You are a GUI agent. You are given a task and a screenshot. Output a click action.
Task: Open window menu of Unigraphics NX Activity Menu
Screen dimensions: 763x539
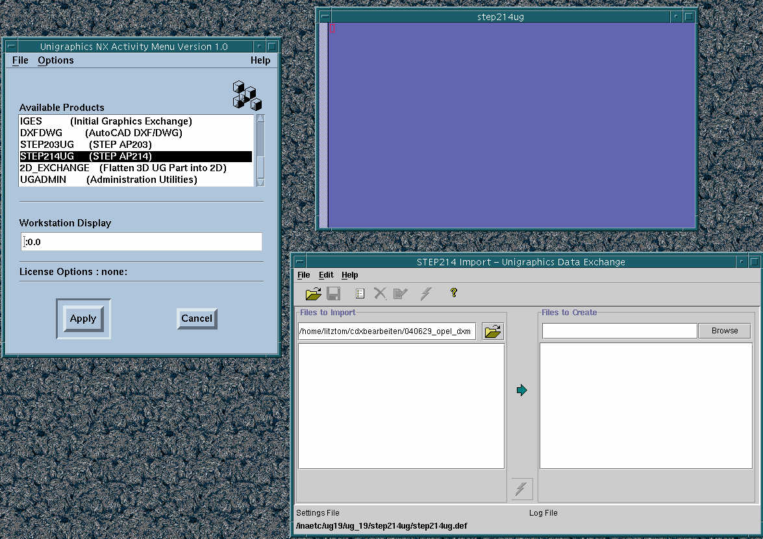[x=11, y=47]
